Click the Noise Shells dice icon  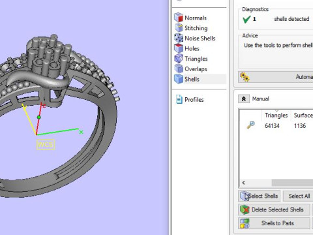point(179,38)
